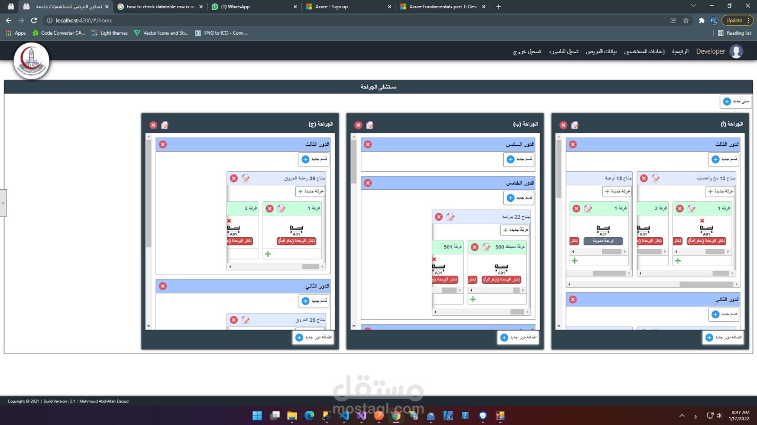The width and height of the screenshot is (757, 425).
Task: Add قسم جديد under الدور الخامس in الجراحة (ب)
Action: pos(519,198)
